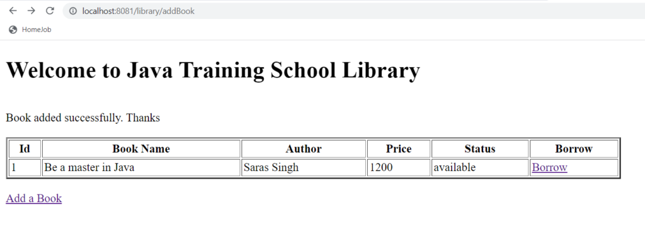Click the browser forward arrow
Viewport: 645px width, 229px height.
coord(31,11)
